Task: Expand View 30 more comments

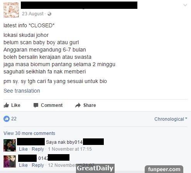Action: click(29, 133)
